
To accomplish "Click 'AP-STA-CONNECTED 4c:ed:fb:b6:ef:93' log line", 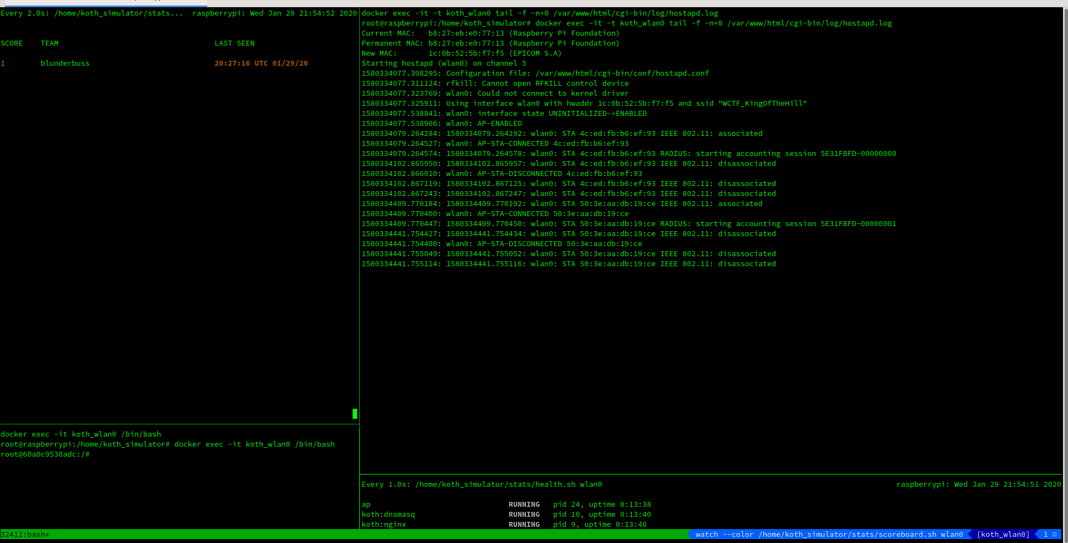I will pyautogui.click(x=495, y=144).
